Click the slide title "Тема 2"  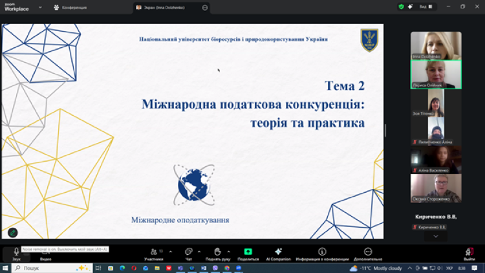(344, 86)
